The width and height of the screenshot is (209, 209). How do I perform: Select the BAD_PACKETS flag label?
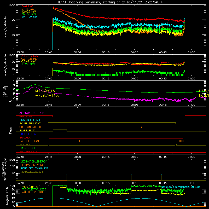coord(28,152)
